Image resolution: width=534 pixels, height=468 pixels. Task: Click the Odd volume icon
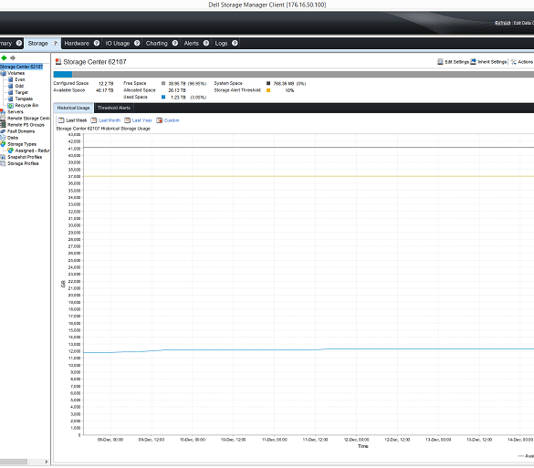pyautogui.click(x=10, y=86)
